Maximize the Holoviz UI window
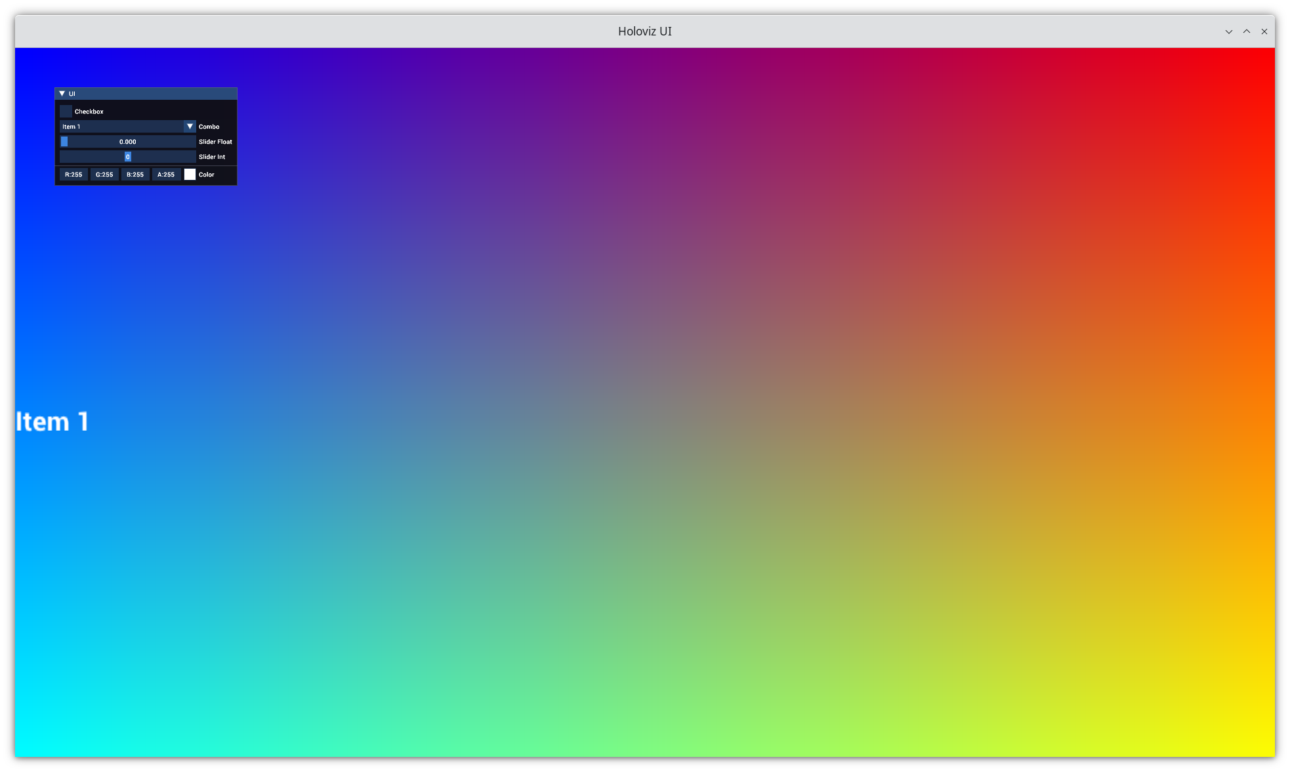 coord(1247,32)
